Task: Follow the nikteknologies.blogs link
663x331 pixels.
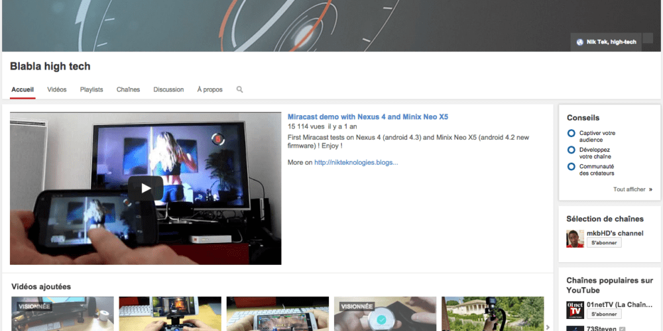Action: pos(356,162)
